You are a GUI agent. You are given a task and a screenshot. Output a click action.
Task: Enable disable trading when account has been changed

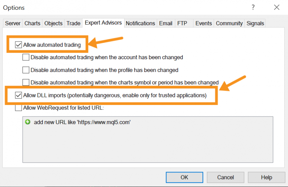click(26, 57)
